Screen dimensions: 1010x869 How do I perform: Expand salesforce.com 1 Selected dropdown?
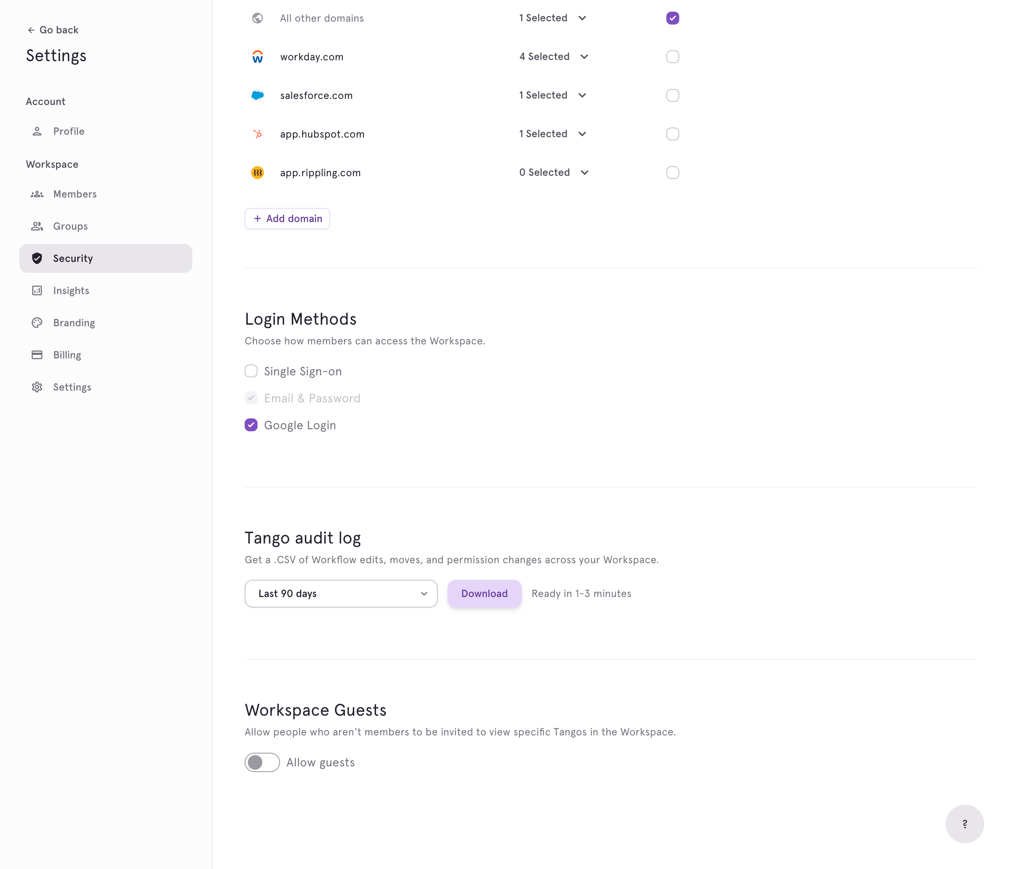click(x=553, y=95)
